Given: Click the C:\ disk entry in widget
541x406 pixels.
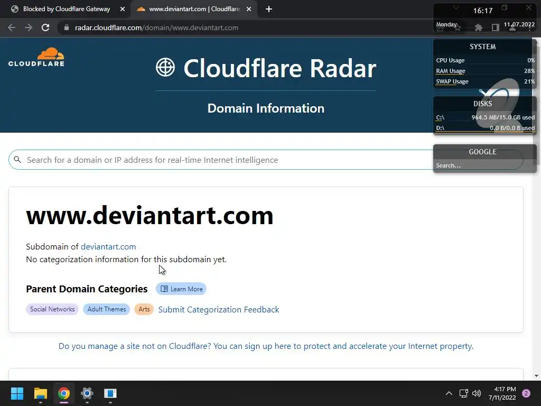Looking at the screenshot, I should [485, 117].
